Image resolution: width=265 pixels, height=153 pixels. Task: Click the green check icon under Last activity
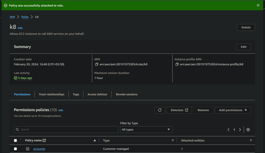coord(16,78)
